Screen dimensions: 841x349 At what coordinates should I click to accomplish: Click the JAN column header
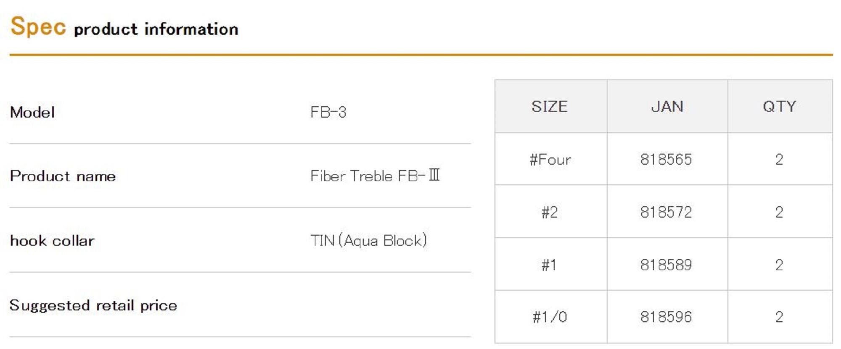(x=667, y=107)
